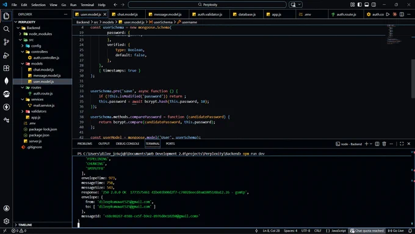Switch to the .env editor tab

click(x=307, y=14)
